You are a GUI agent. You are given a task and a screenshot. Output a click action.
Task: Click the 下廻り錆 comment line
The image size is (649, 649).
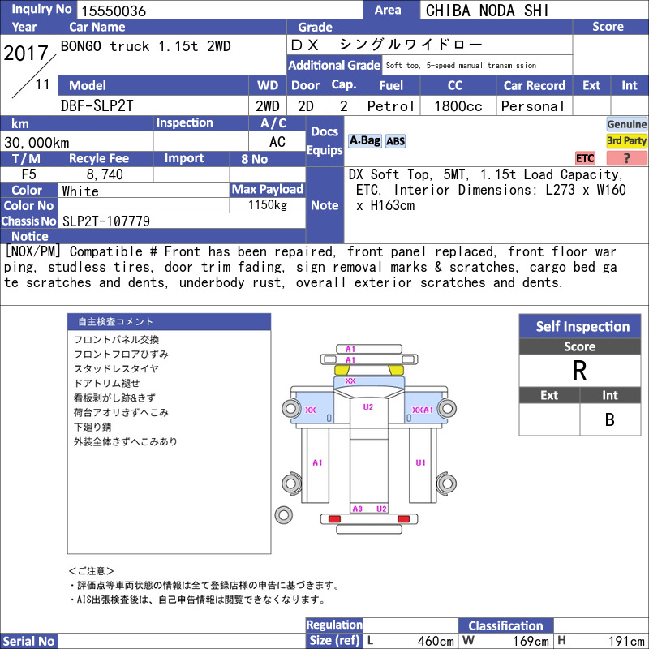[x=92, y=427]
